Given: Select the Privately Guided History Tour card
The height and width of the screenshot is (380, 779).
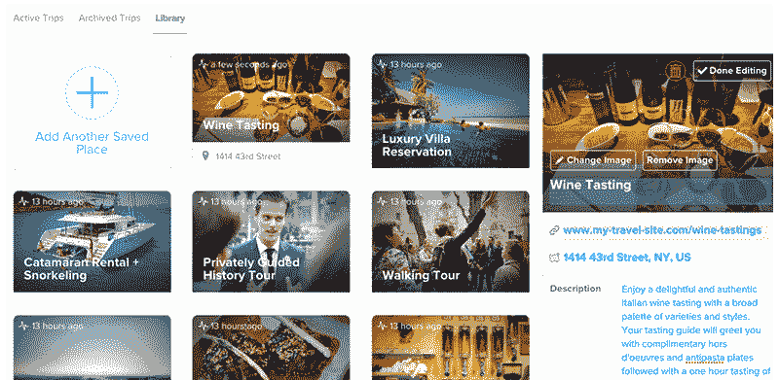Looking at the screenshot, I should pyautogui.click(x=272, y=242).
